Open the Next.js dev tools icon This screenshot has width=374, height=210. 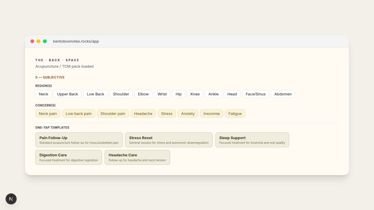[11, 199]
